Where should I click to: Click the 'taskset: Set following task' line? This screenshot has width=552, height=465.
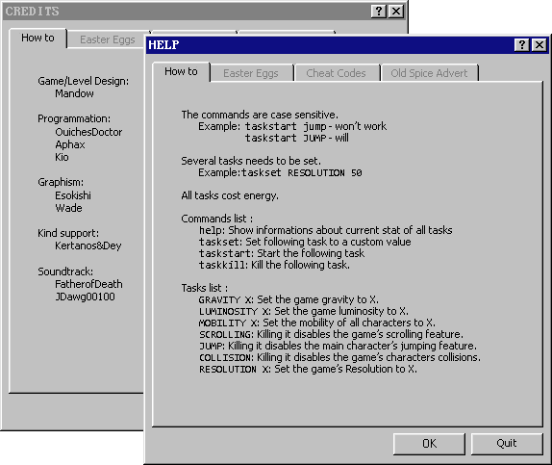305,242
